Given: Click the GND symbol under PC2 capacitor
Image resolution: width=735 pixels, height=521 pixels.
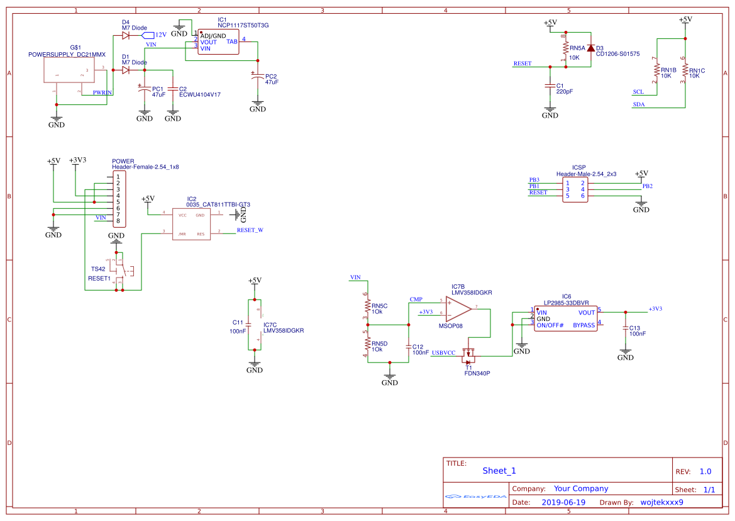Looking at the screenshot, I should (x=257, y=106).
